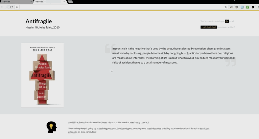This screenshot has width=259, height=139.
Task: Select the active second New Tab
Action: point(50,2)
